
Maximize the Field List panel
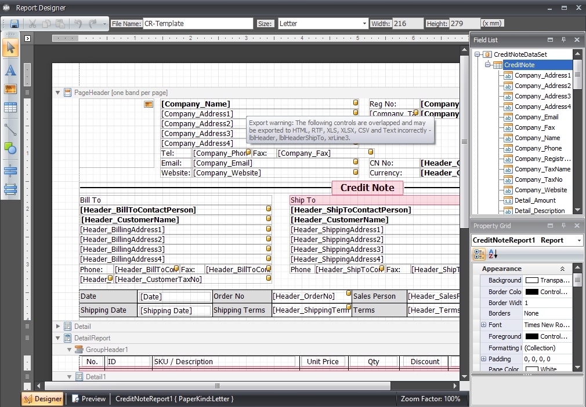point(550,39)
